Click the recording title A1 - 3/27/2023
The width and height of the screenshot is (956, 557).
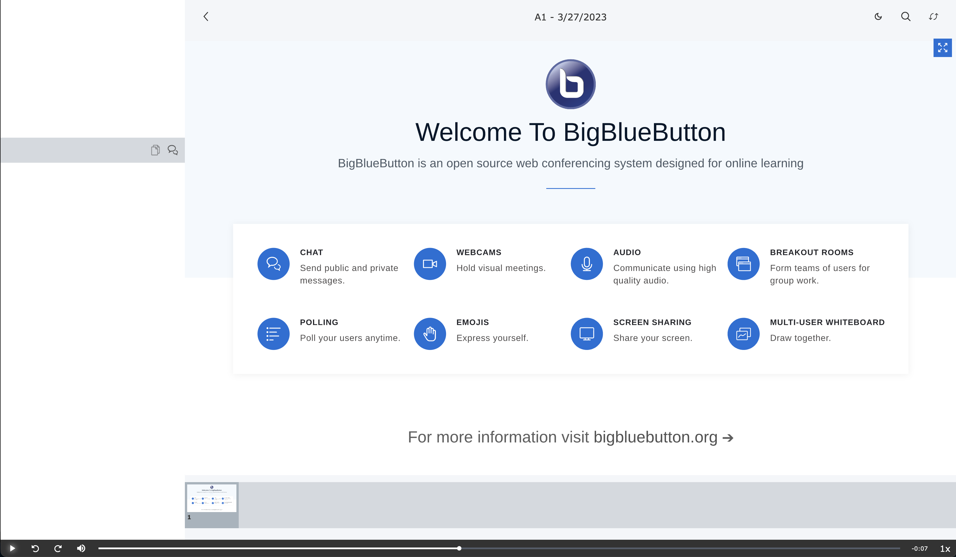point(570,17)
